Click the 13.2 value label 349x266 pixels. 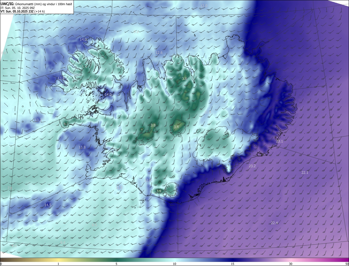coord(38,120)
